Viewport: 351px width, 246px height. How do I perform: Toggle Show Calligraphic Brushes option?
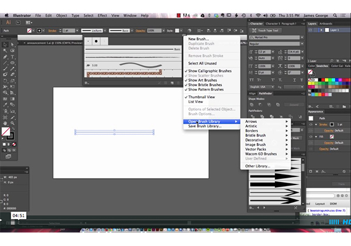click(210, 71)
